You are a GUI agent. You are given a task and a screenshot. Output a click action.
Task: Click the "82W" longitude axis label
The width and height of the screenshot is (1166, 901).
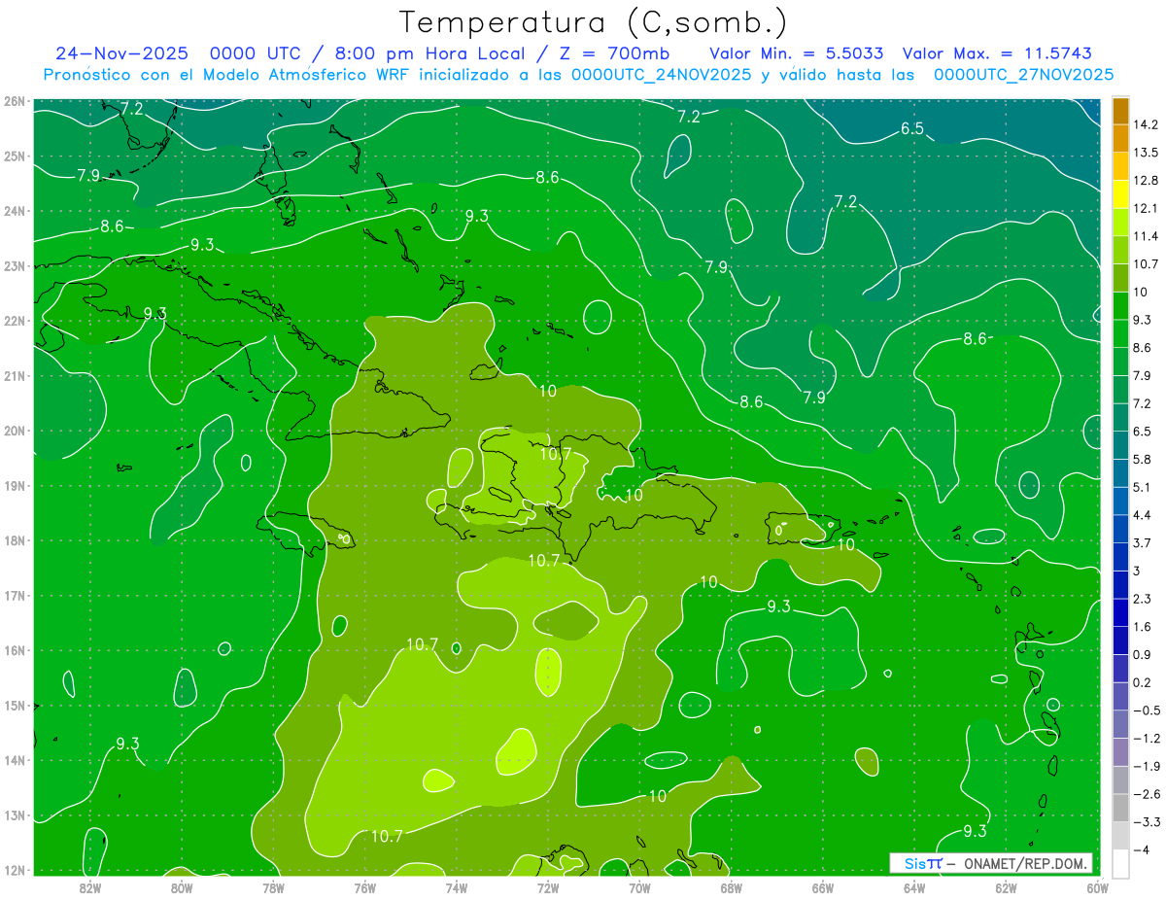coord(90,887)
